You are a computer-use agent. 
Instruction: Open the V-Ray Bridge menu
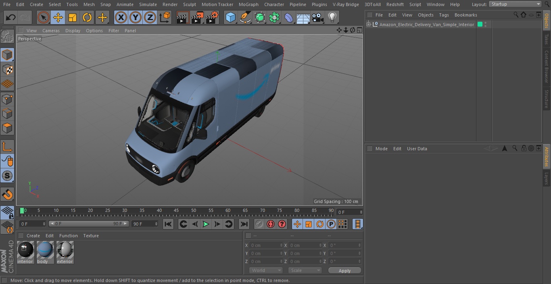coord(346,4)
